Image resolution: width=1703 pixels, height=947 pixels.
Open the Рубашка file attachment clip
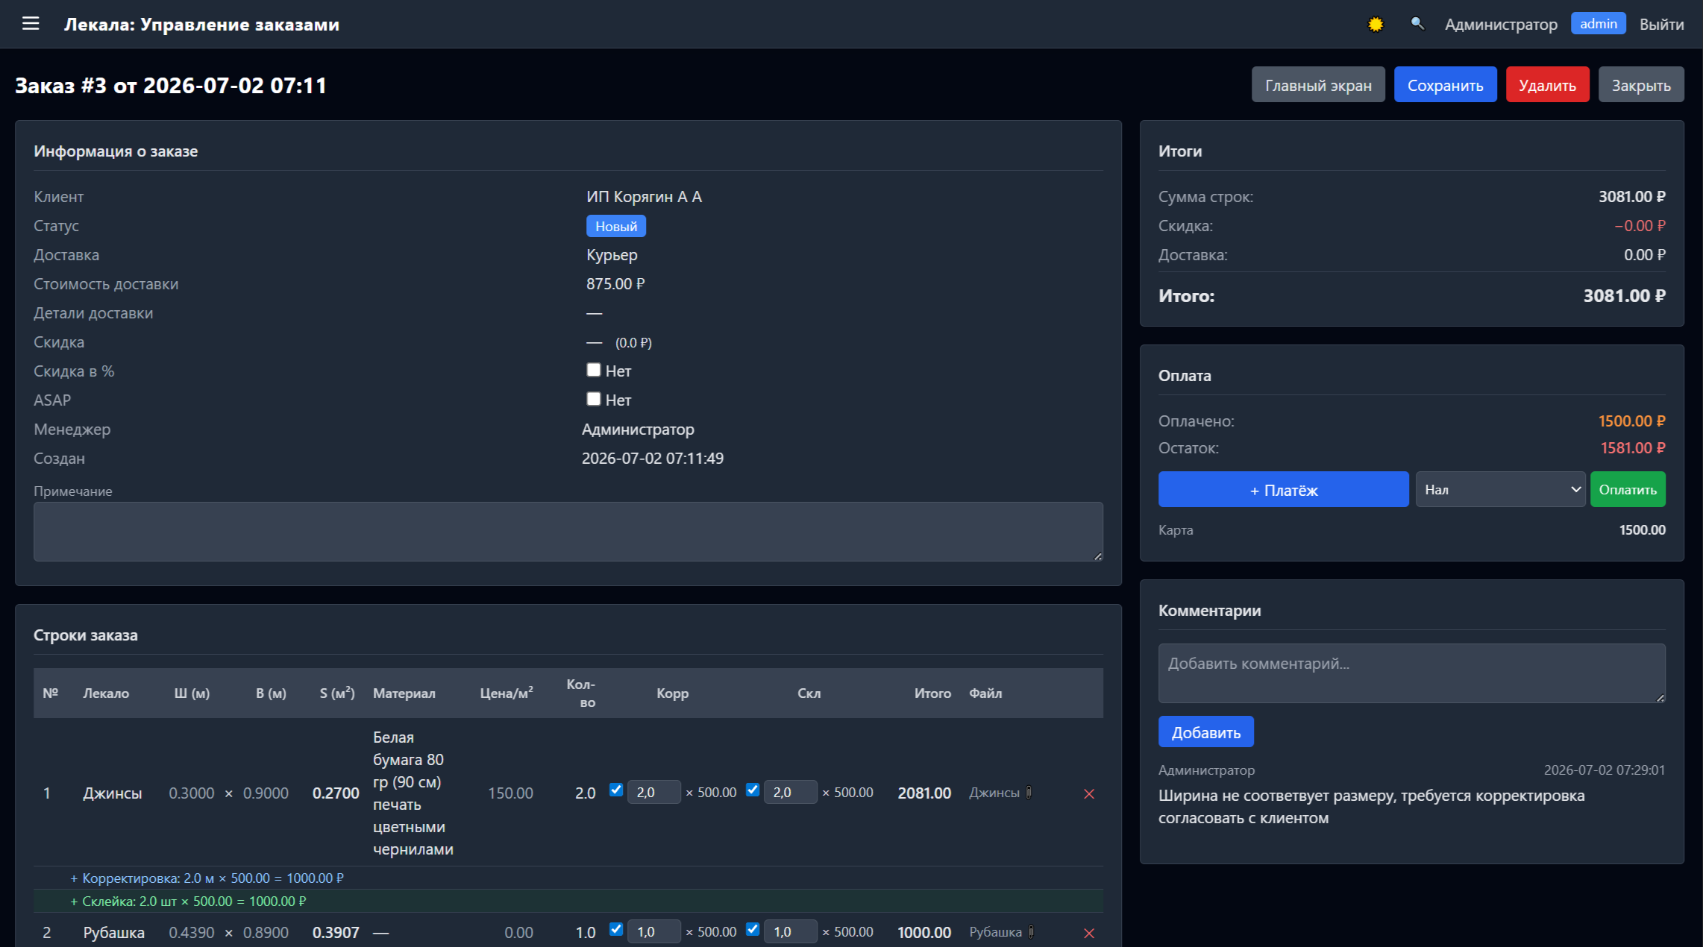1031,932
